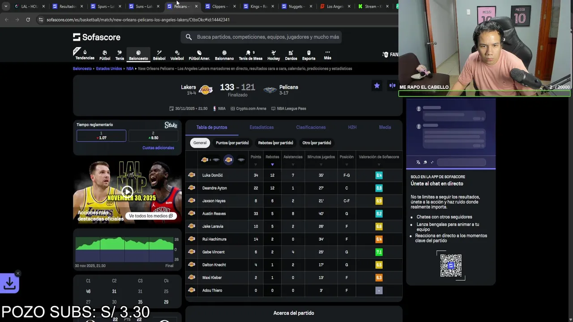The height and width of the screenshot is (322, 573).
Task: Sort table by Asistencias column
Action: pos(293,160)
